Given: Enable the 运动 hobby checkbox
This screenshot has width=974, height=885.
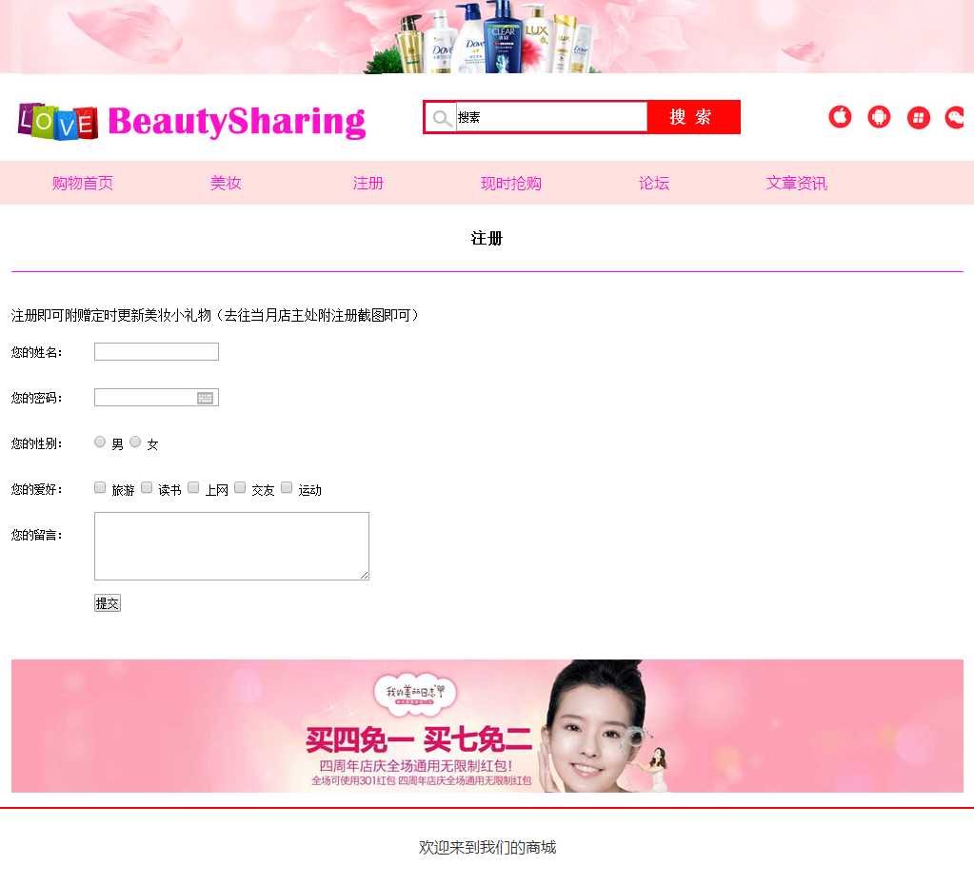Looking at the screenshot, I should (x=287, y=488).
